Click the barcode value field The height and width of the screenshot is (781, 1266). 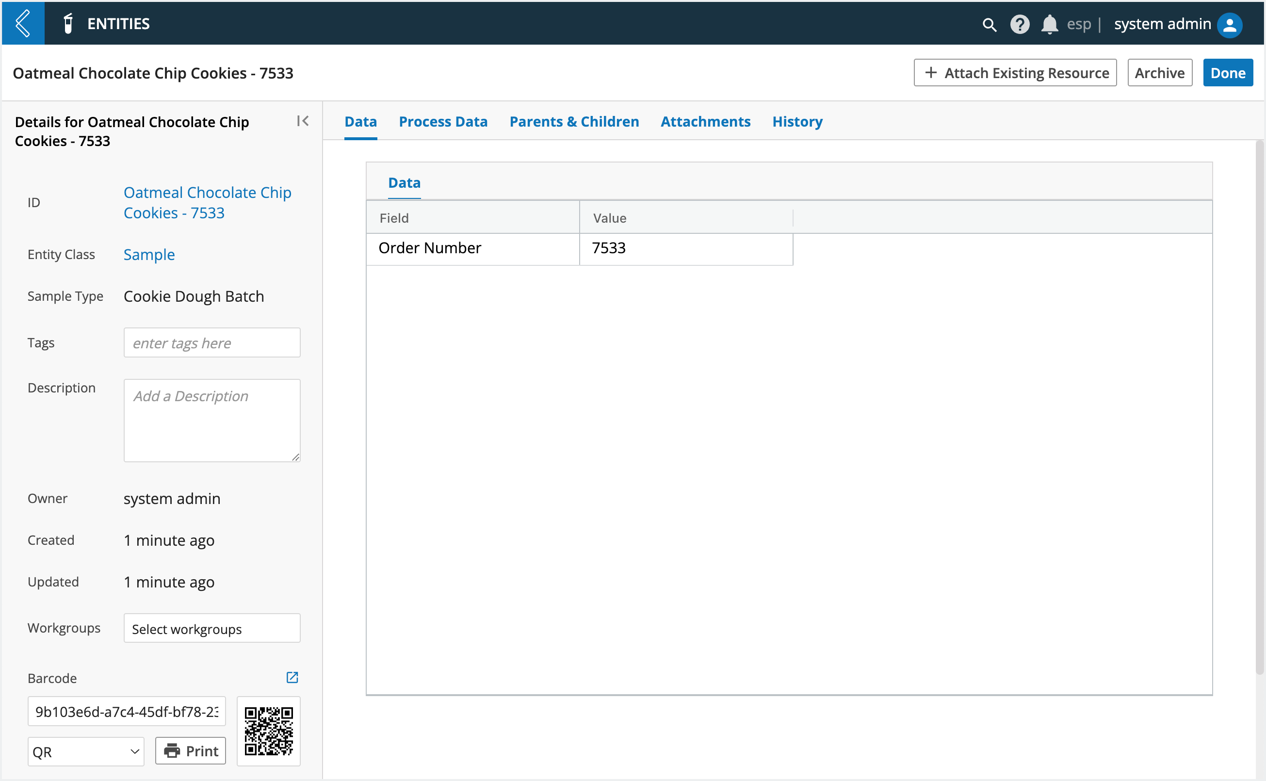[127, 711]
